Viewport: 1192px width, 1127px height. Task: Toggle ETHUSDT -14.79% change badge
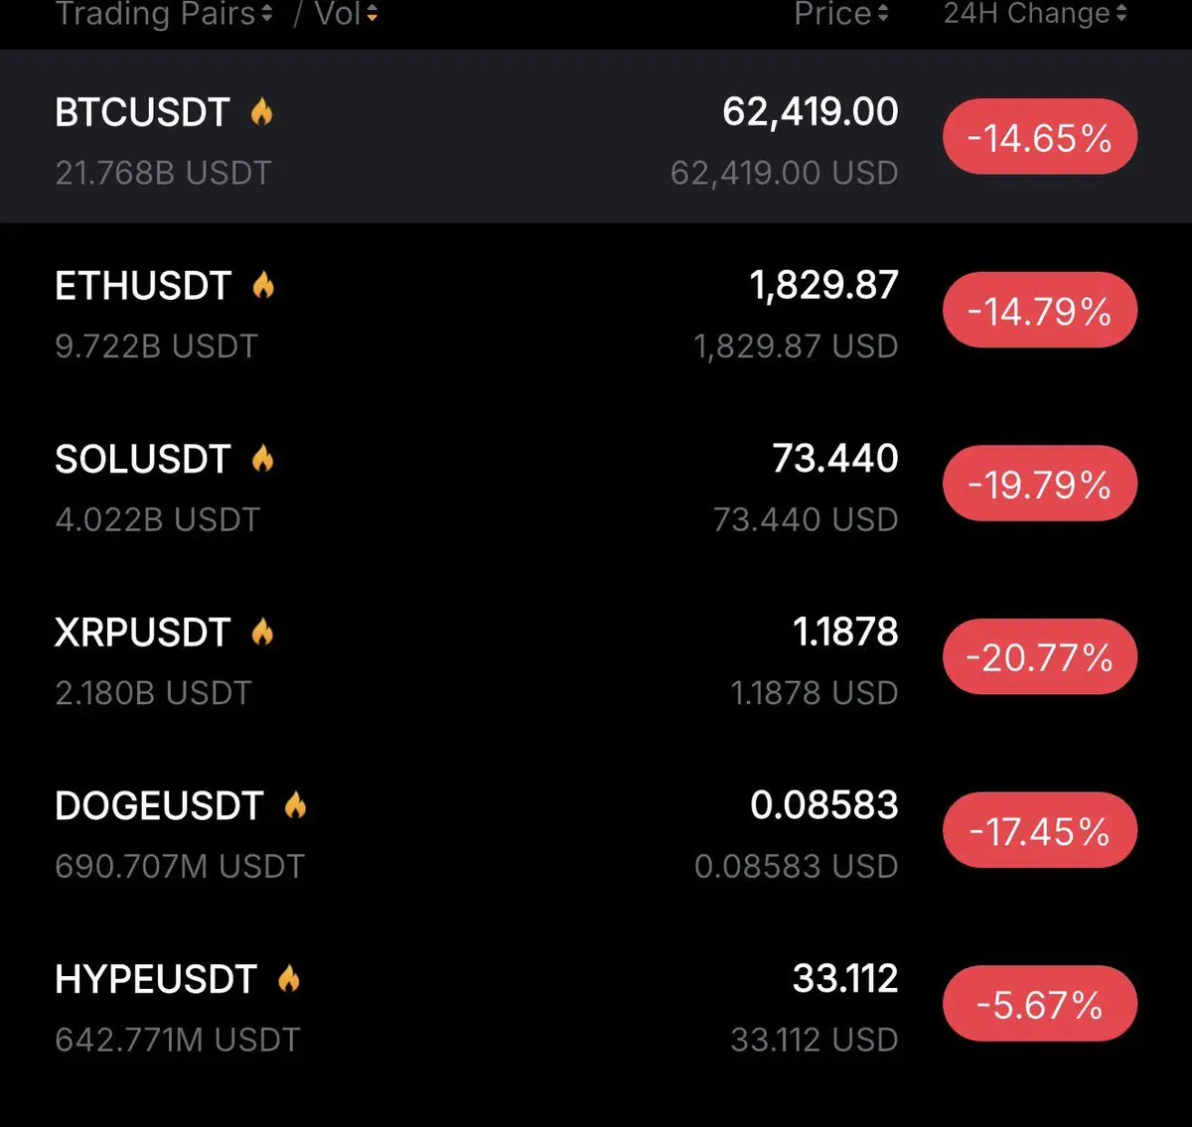coord(1039,311)
